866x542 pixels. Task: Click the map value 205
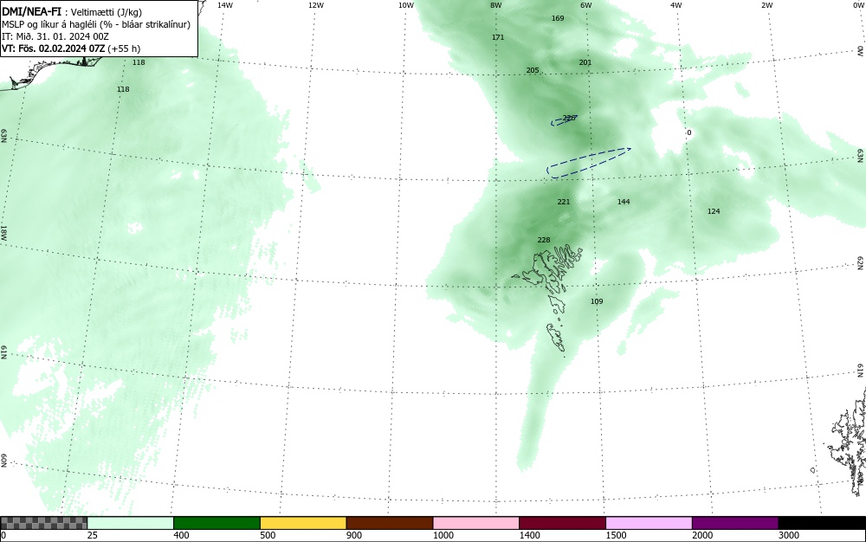click(x=533, y=70)
